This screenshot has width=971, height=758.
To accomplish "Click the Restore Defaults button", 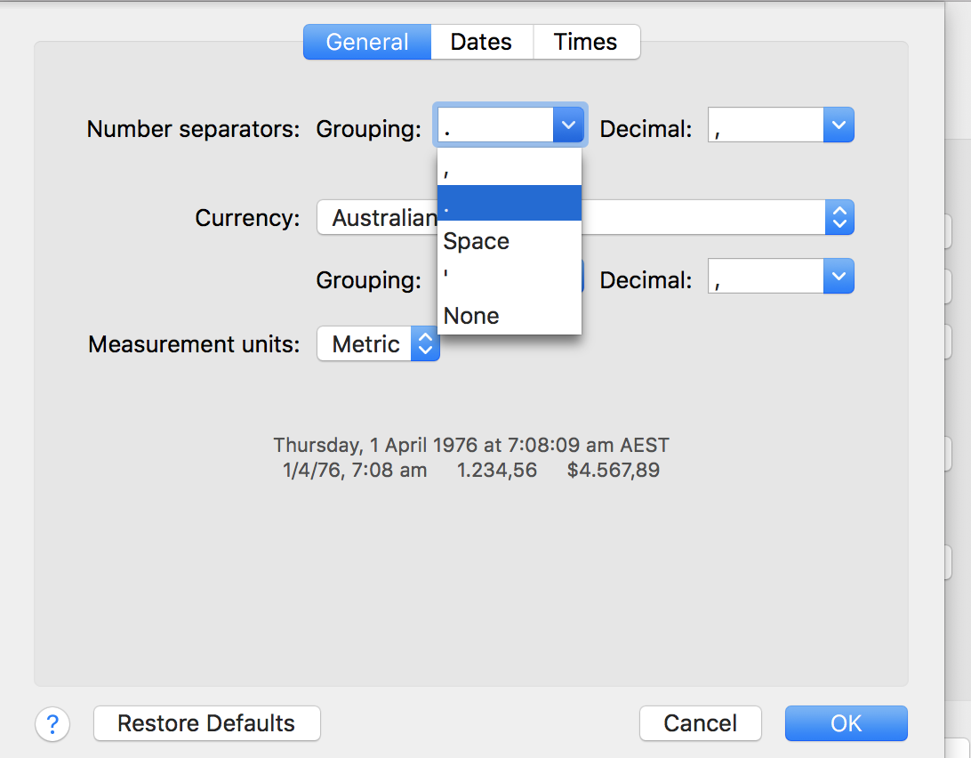I will tap(206, 723).
